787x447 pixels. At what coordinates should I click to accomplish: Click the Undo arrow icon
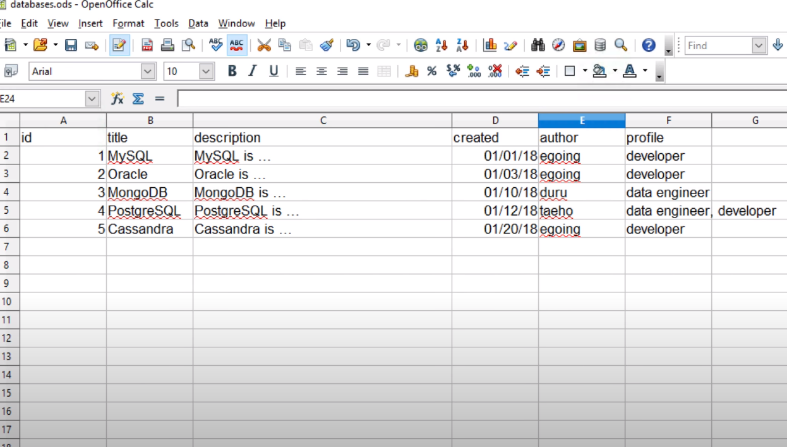coord(353,45)
